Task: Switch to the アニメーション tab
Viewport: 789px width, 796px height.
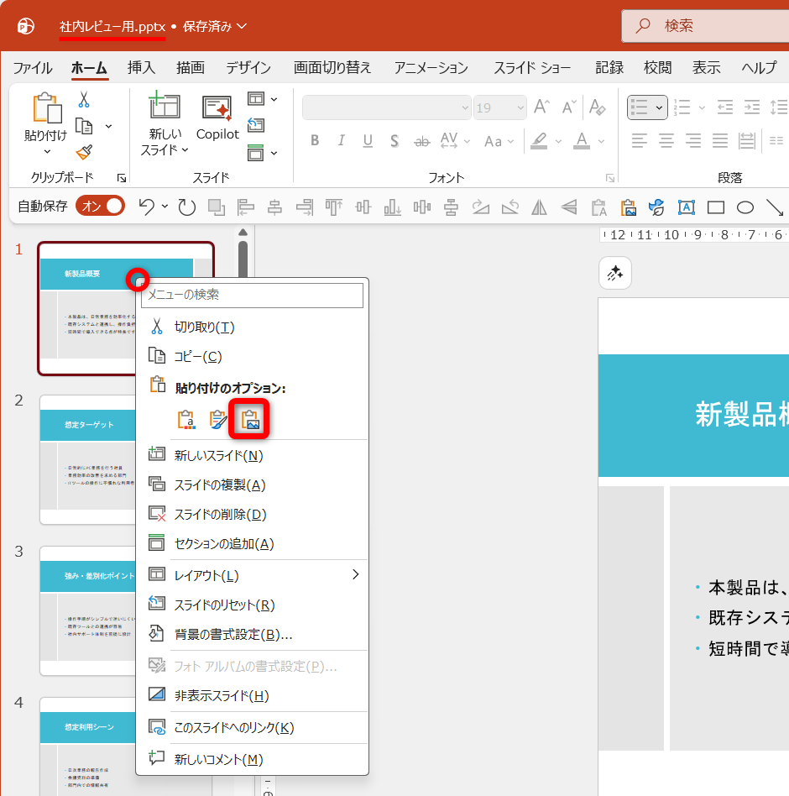Action: coord(431,67)
